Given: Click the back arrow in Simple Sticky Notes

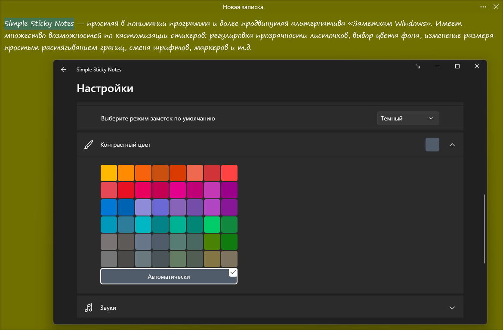Looking at the screenshot, I should [64, 69].
